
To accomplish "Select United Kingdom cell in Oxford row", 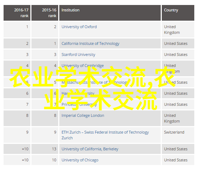I will [x=178, y=30].
